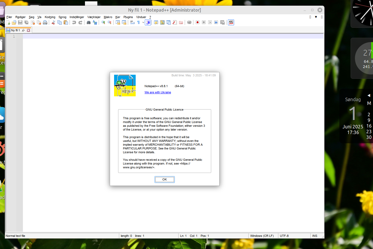Open the Plugins menu

coord(128,17)
